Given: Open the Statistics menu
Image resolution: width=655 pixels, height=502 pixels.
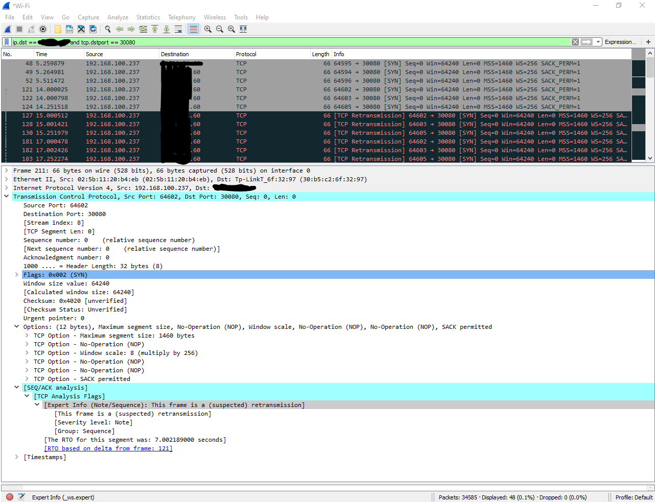Looking at the screenshot, I should (x=148, y=17).
